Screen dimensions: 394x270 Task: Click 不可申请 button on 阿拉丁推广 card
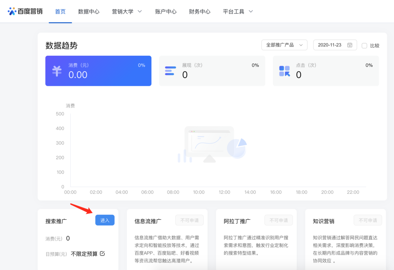click(279, 220)
